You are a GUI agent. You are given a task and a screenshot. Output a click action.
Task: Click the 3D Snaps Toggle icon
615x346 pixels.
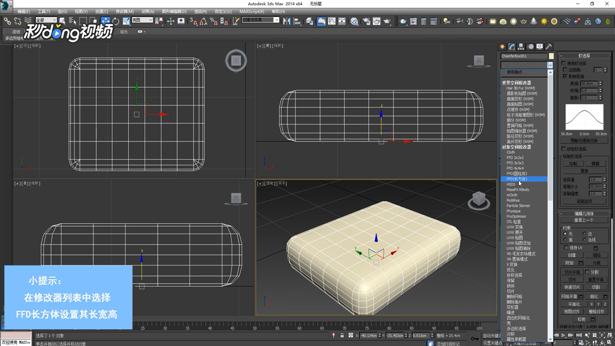point(193,21)
